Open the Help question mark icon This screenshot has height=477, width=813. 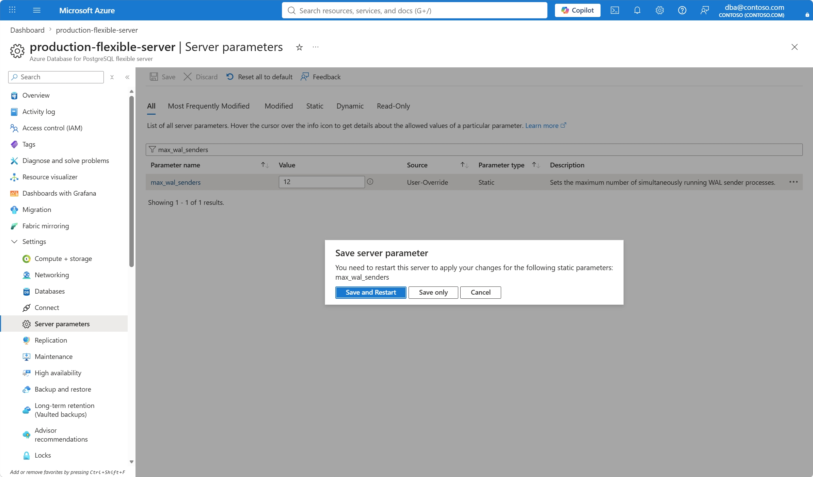682,10
